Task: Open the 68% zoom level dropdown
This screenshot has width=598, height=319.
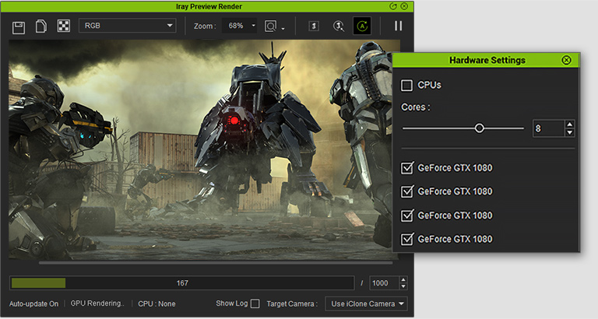Action: click(240, 26)
